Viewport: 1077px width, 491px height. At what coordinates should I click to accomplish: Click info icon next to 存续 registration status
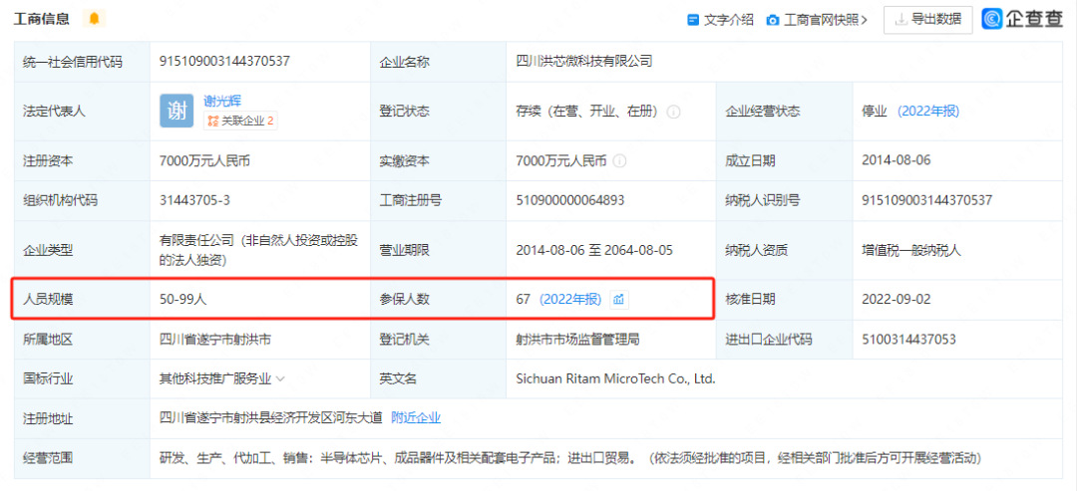click(673, 112)
